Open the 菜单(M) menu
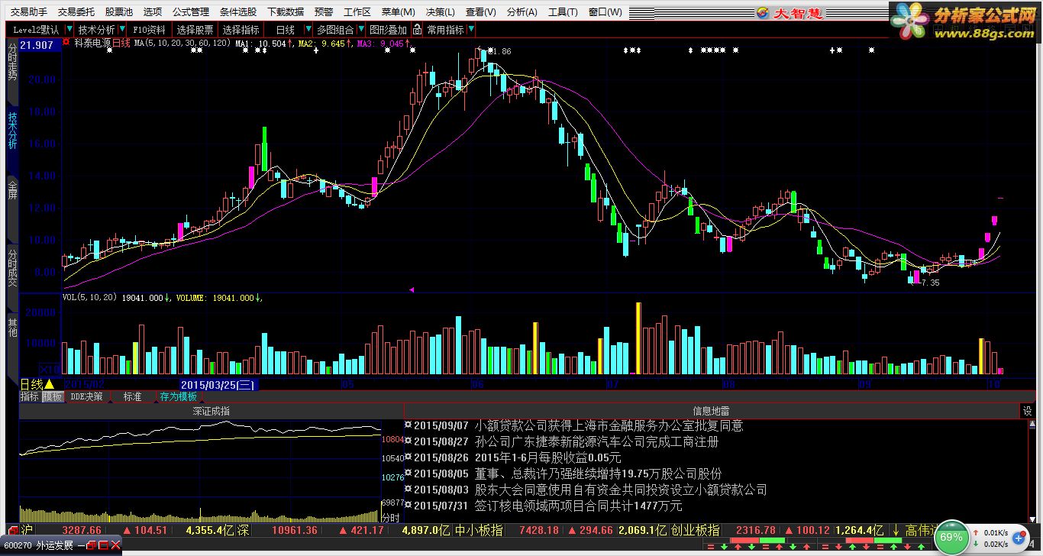Screen dimensions: 1043x556 click(x=399, y=12)
